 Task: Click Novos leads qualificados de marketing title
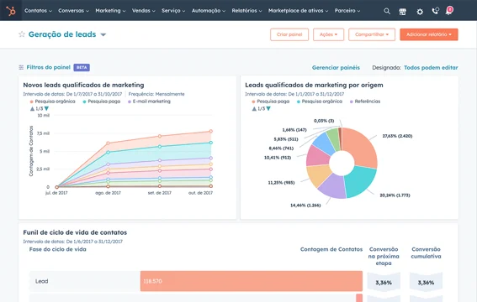(x=83, y=86)
